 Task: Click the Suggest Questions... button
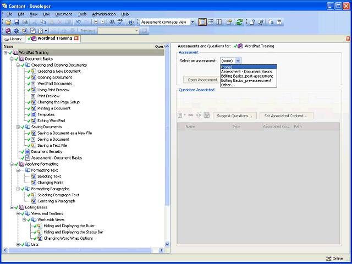(x=235, y=116)
